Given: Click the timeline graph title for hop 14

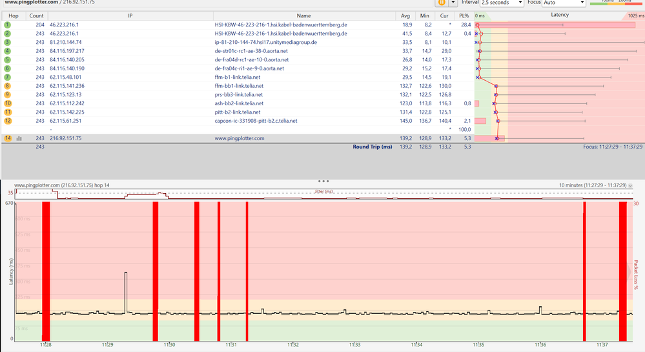Looking at the screenshot, I should coord(62,185).
